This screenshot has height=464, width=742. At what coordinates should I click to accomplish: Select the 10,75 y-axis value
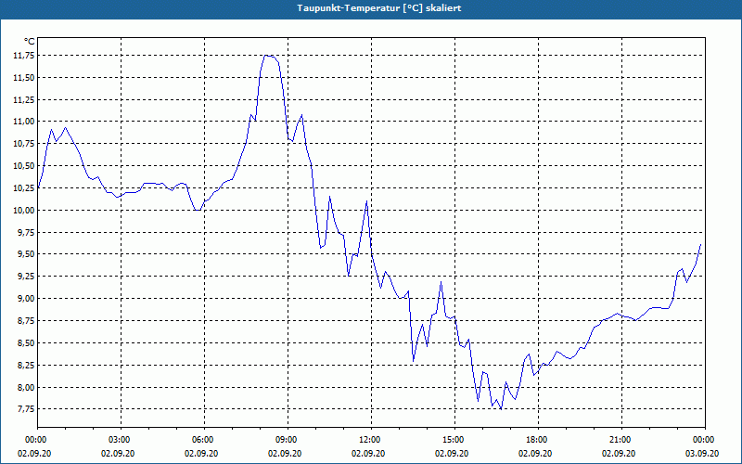(24, 144)
